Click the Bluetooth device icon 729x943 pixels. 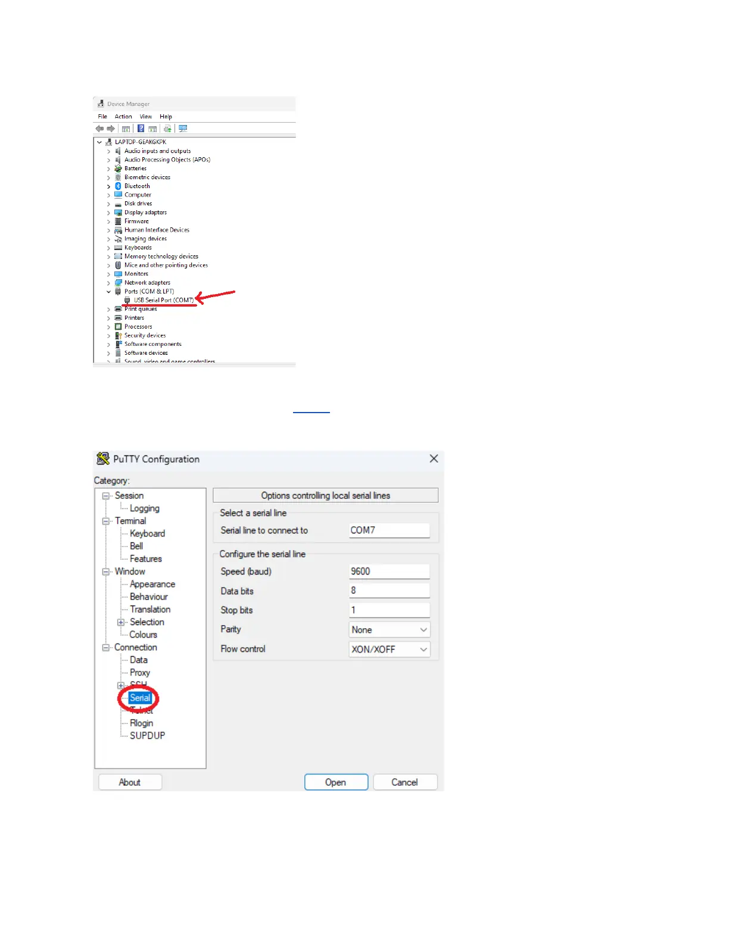(118, 186)
